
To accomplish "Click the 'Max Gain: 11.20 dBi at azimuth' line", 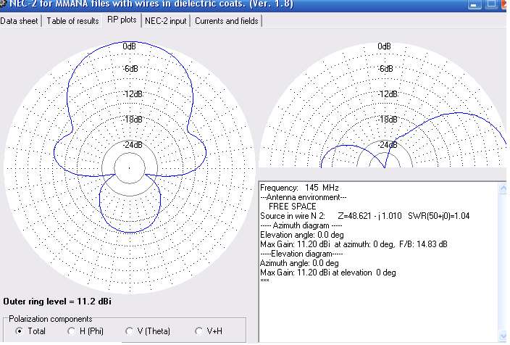I will tap(354, 244).
